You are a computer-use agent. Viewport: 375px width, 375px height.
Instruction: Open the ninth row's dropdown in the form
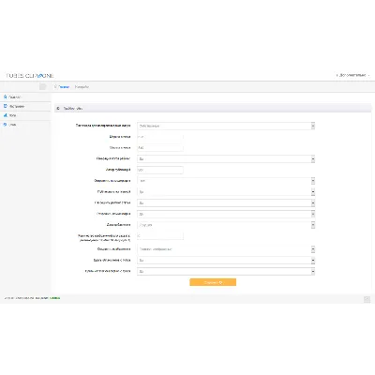click(x=226, y=214)
